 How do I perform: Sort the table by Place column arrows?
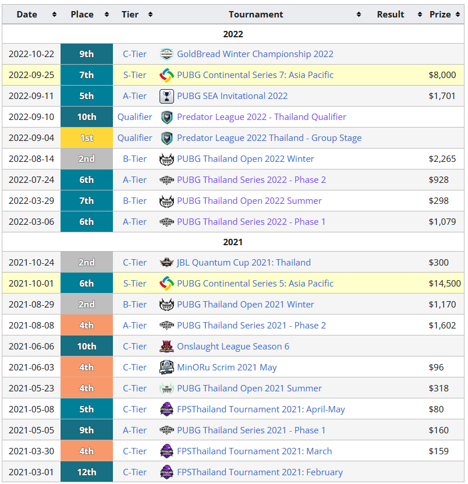(x=107, y=15)
